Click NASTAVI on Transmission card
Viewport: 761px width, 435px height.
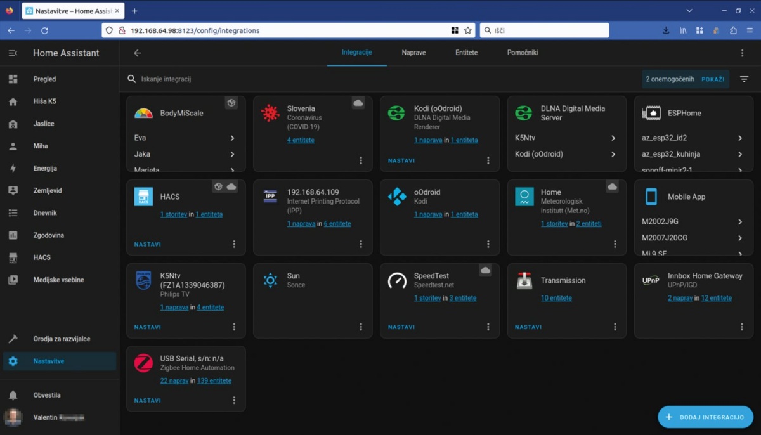click(x=528, y=327)
